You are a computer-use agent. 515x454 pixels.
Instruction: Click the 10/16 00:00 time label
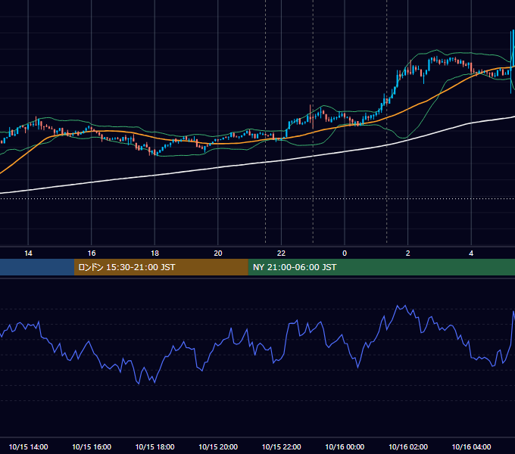tap(345, 446)
